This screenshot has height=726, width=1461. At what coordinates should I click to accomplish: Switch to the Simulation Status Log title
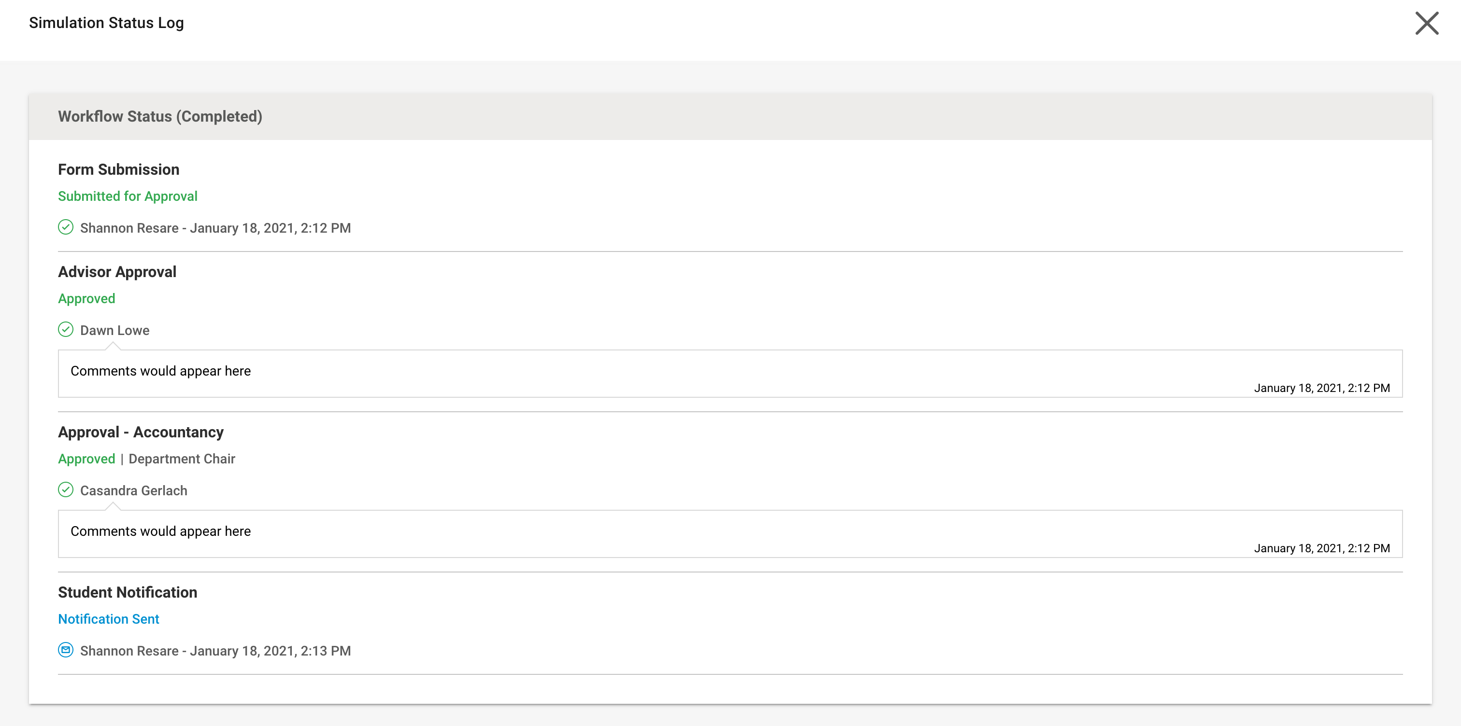point(106,23)
